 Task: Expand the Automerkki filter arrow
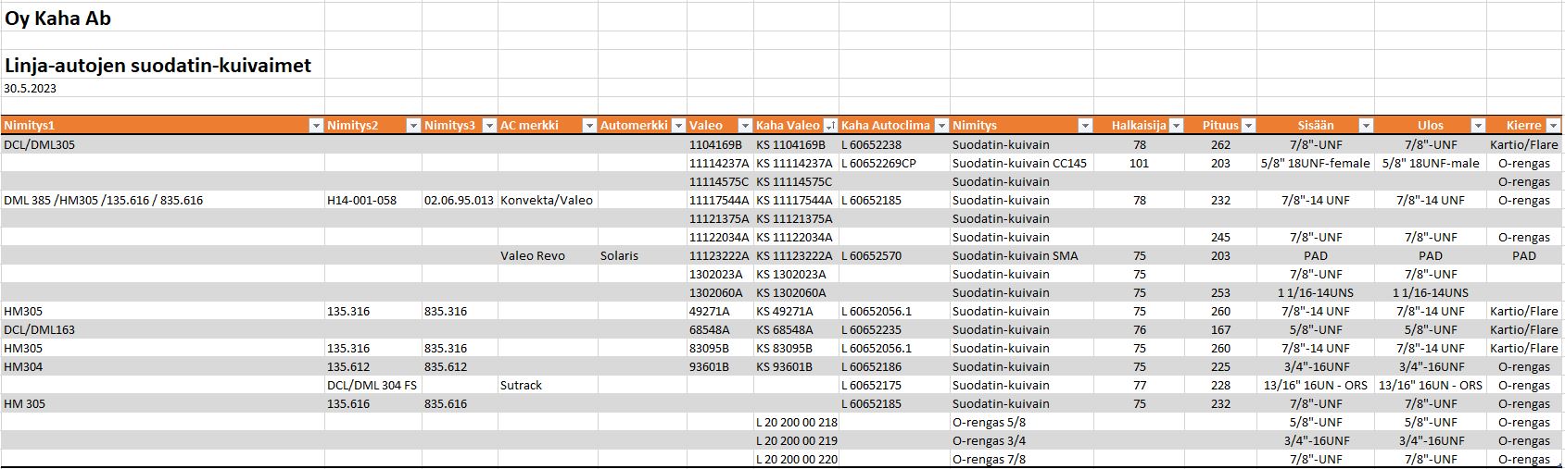pos(678,126)
